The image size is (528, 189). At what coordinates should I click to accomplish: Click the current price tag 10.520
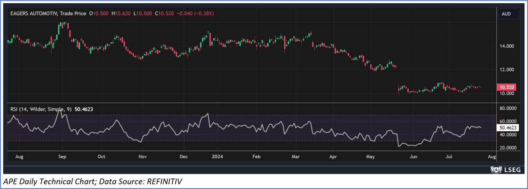tap(507, 87)
